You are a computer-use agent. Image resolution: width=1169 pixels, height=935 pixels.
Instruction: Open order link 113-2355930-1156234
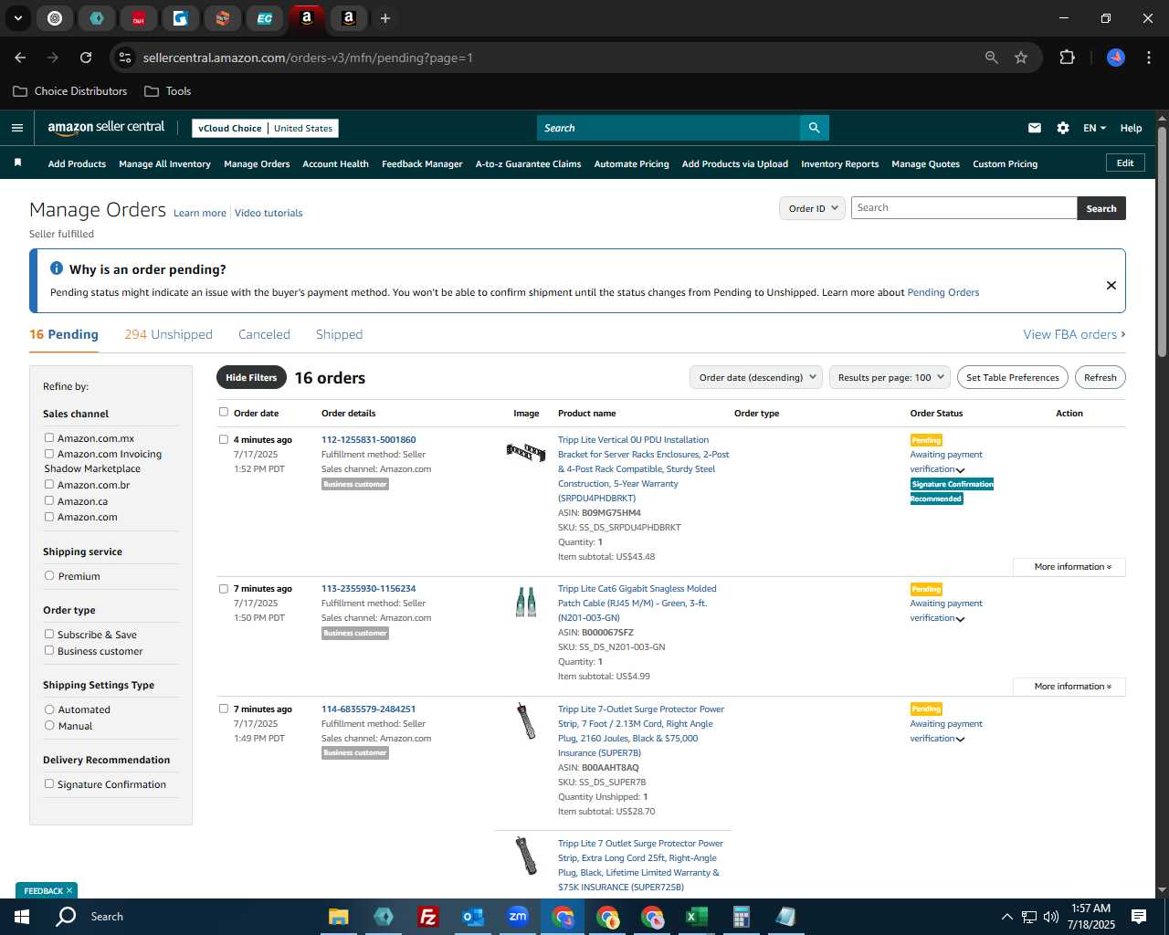368,589
